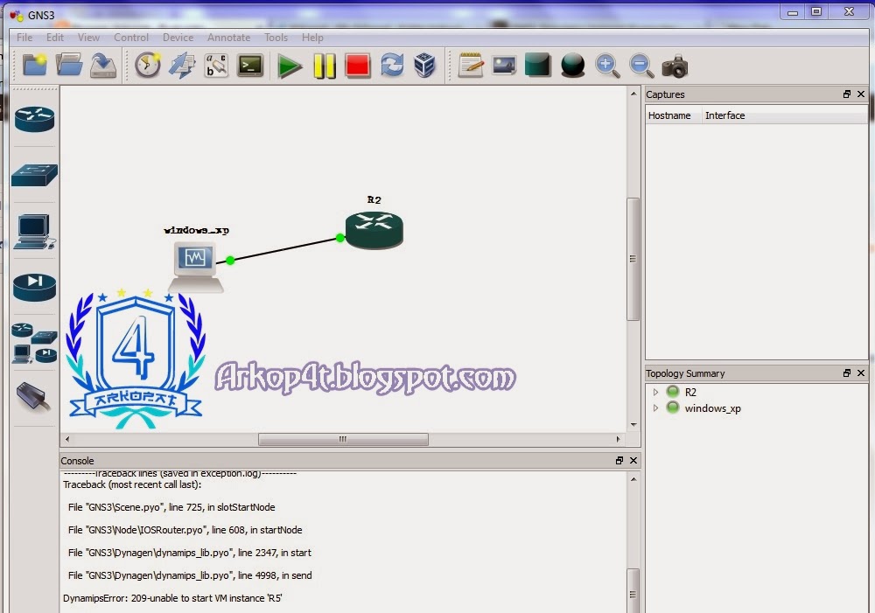This screenshot has height=613, width=875.
Task: Sort captures by Hostname column
Action: point(673,115)
